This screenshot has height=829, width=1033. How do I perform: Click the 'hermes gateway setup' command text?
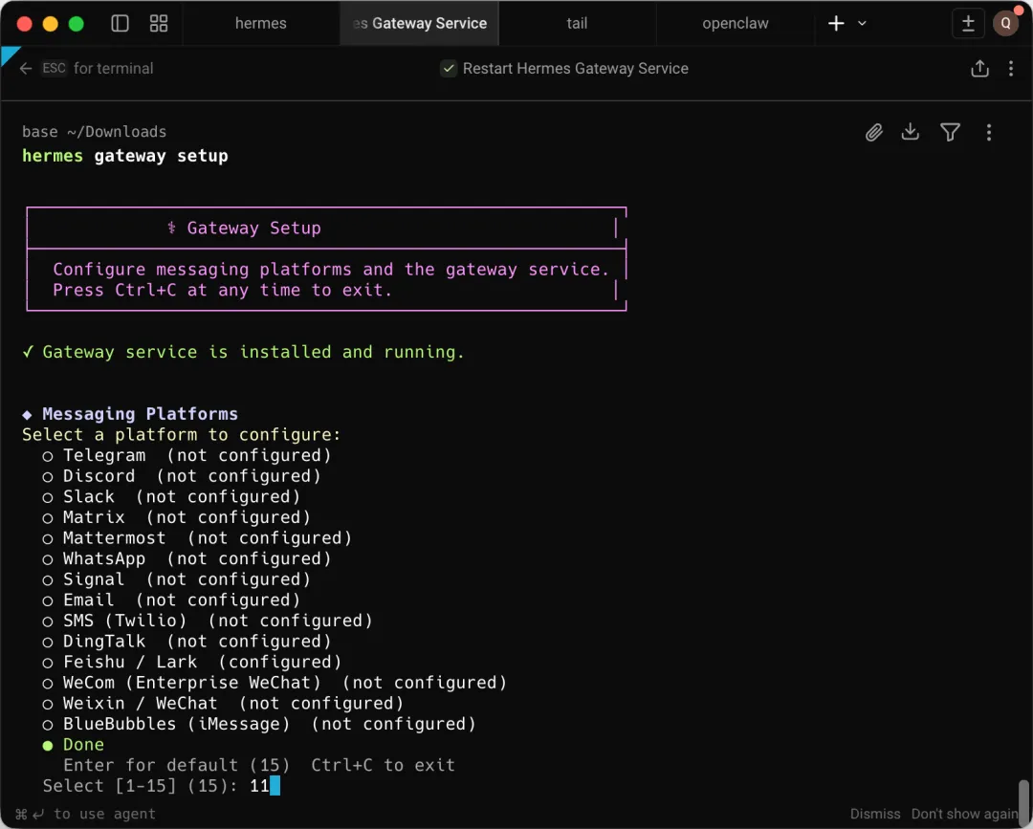(x=125, y=156)
